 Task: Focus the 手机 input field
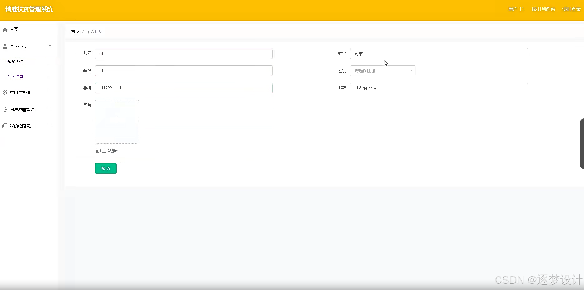(184, 88)
